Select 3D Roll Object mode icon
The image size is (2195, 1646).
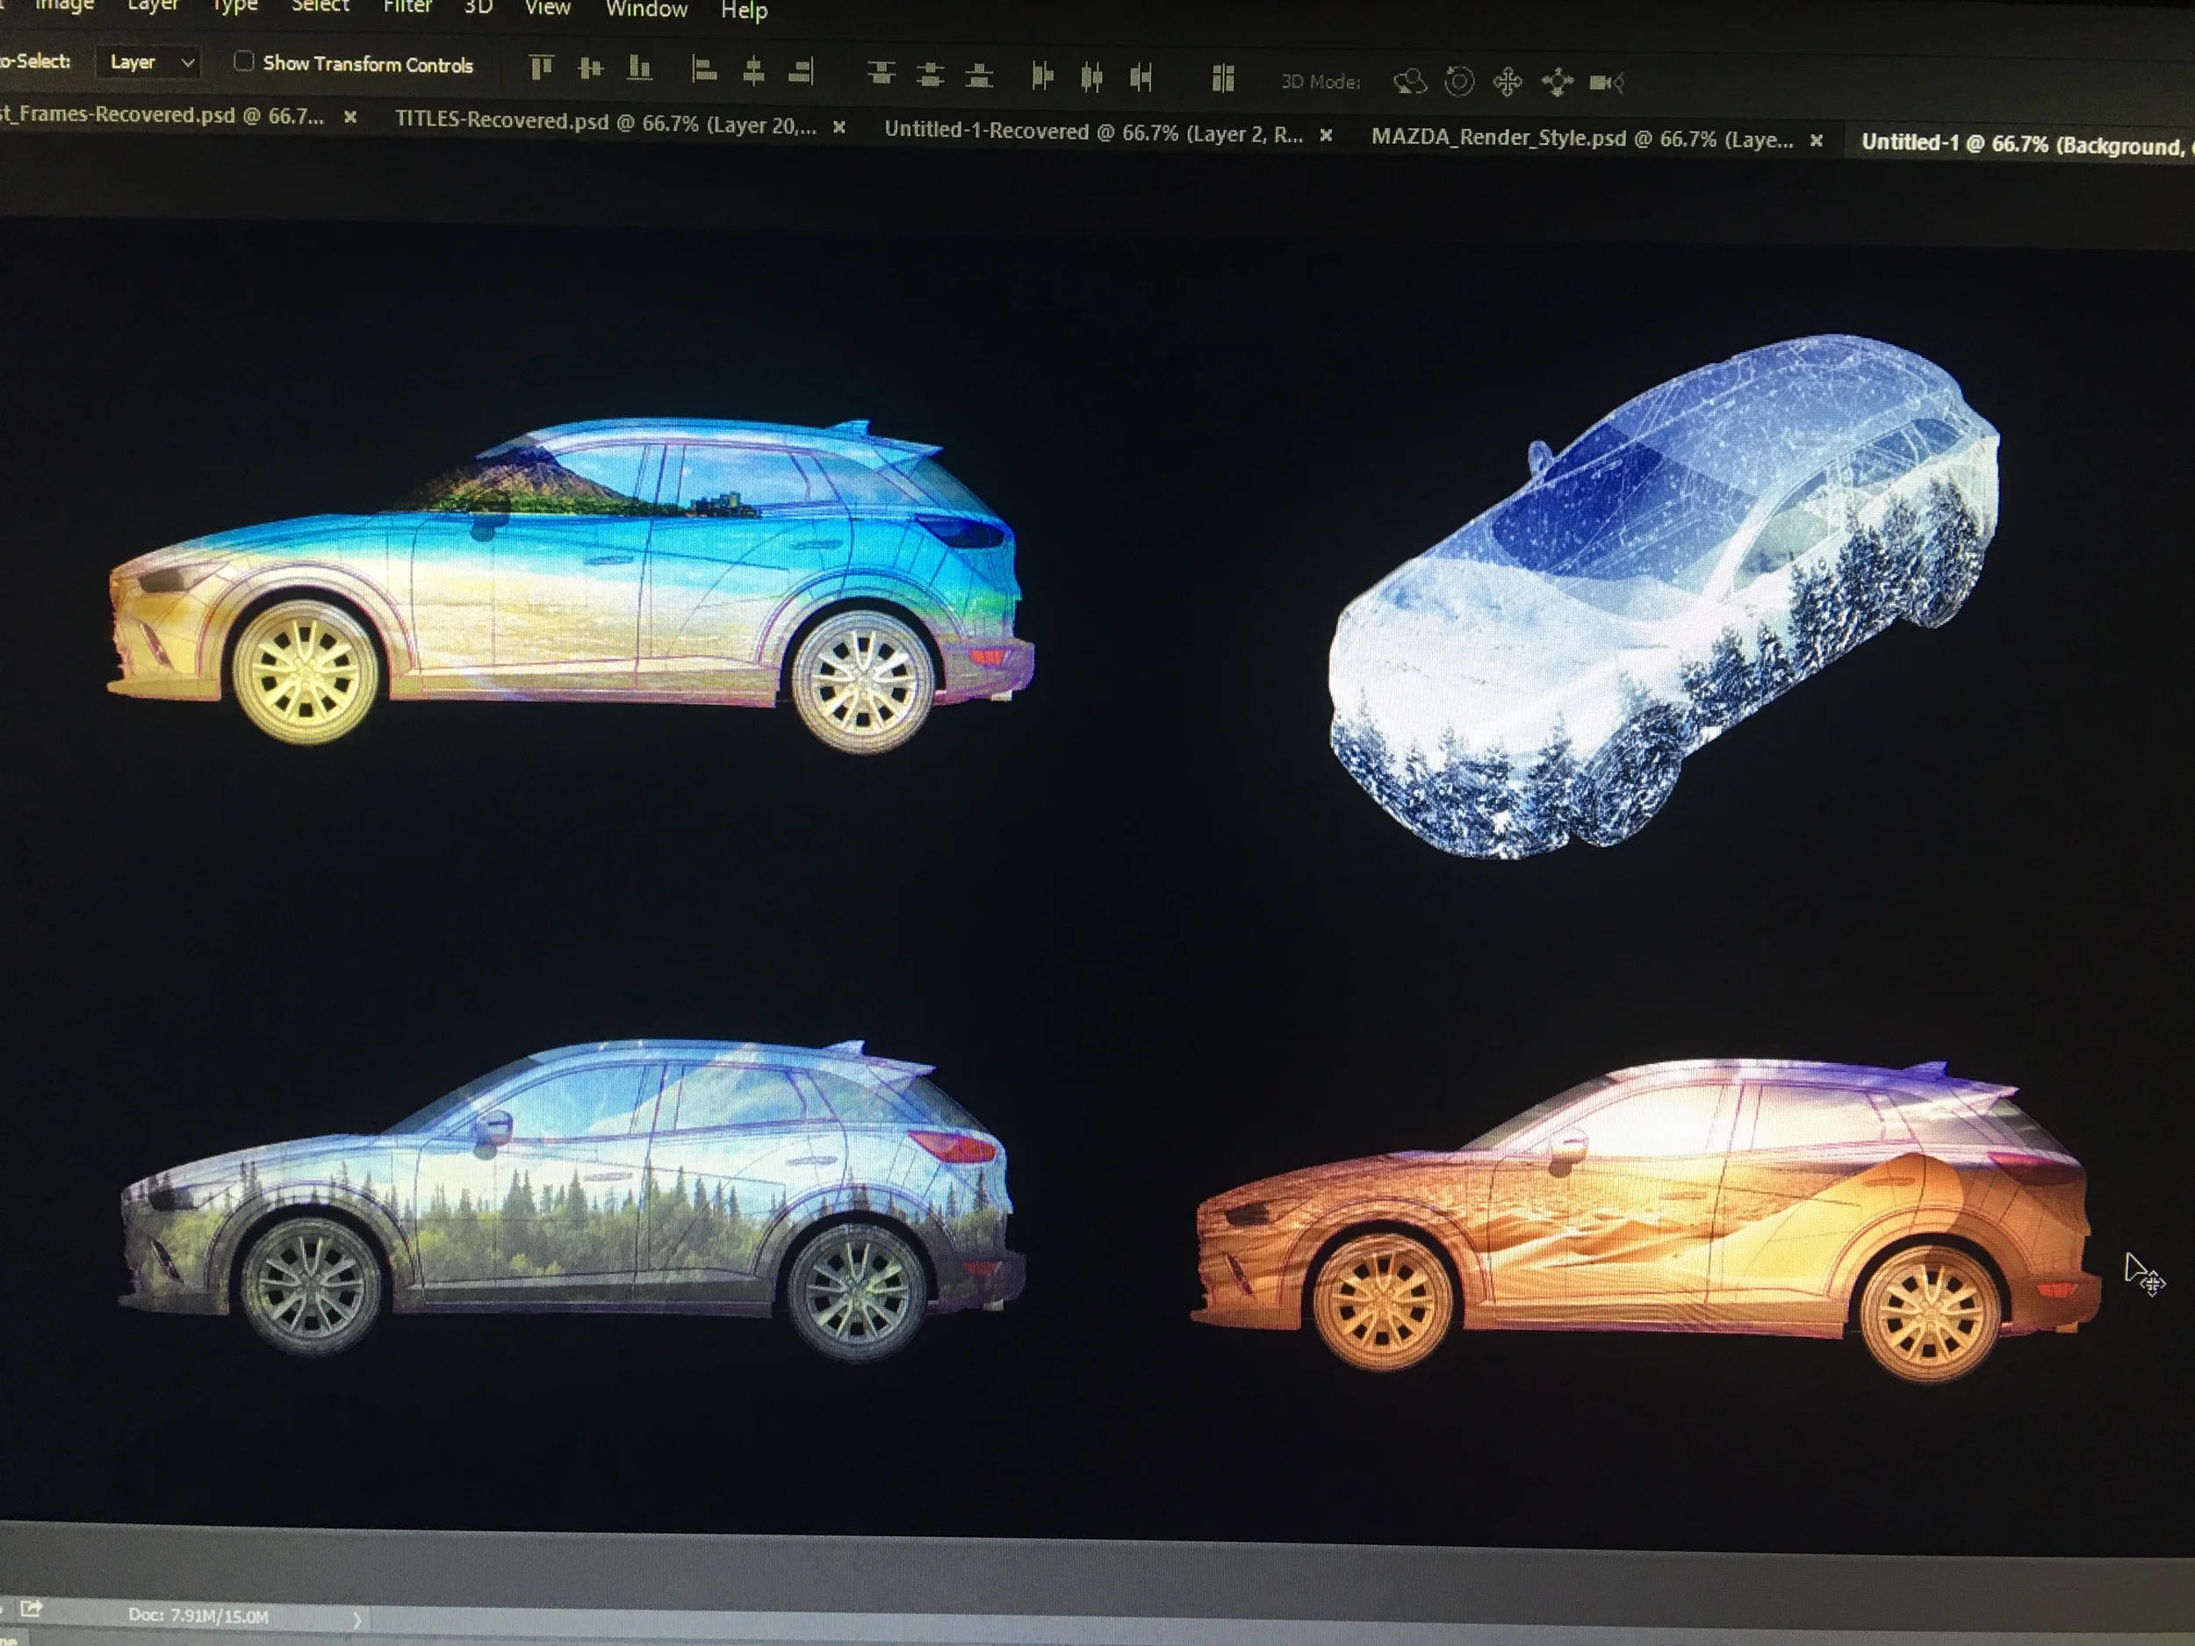[x=1458, y=82]
